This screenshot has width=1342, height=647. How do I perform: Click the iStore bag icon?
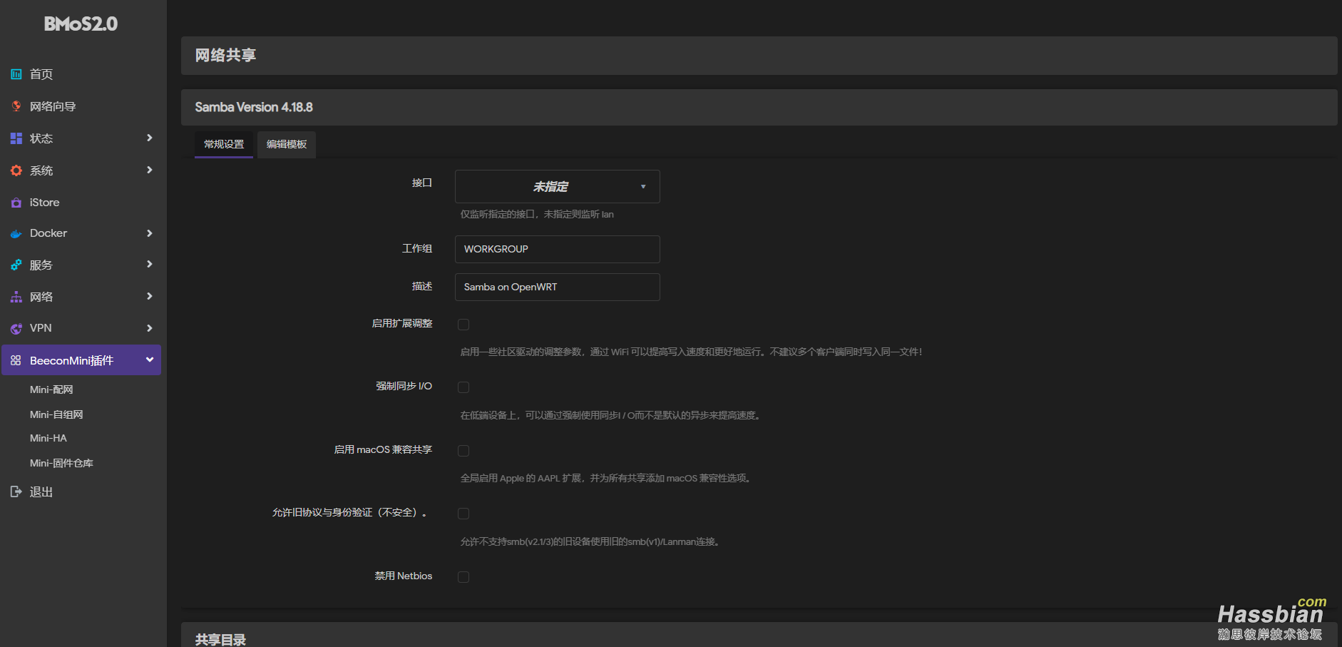click(16, 203)
